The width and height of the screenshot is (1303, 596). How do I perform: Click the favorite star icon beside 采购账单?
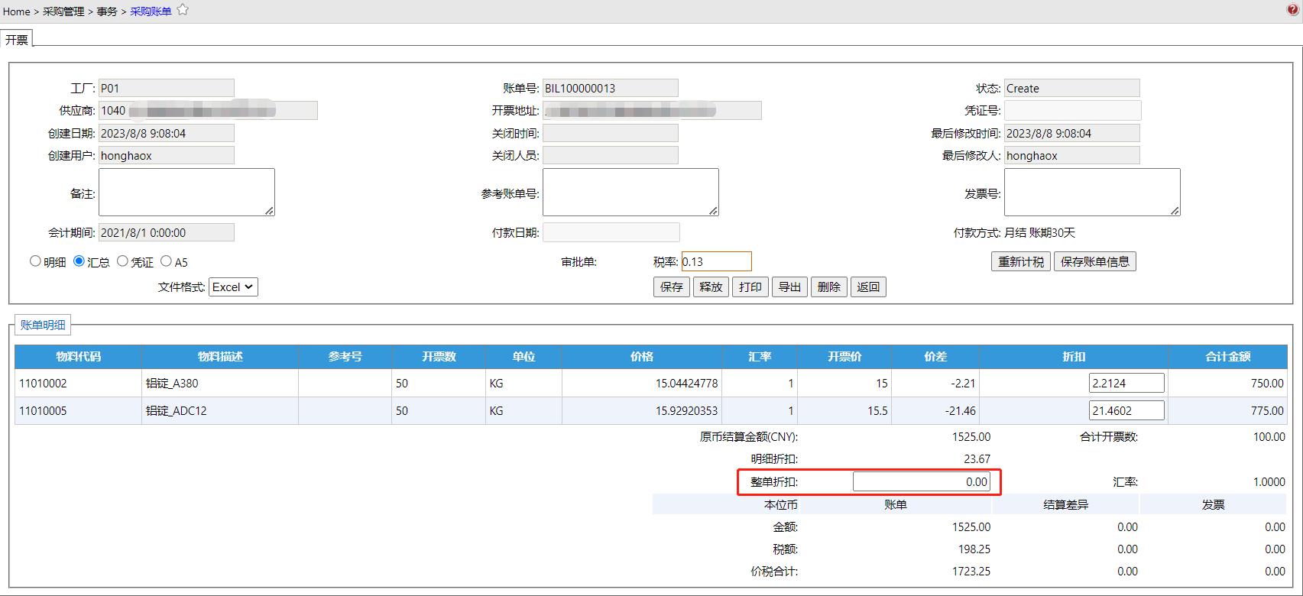click(x=183, y=10)
